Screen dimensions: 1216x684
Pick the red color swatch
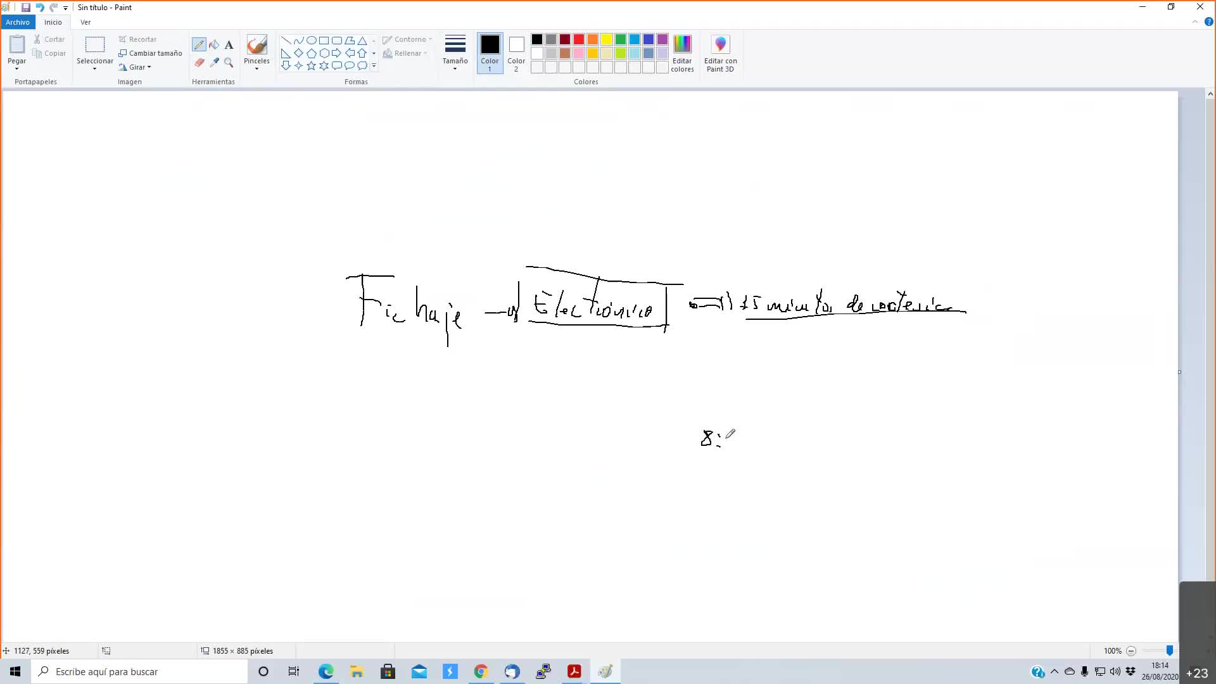coord(579,39)
